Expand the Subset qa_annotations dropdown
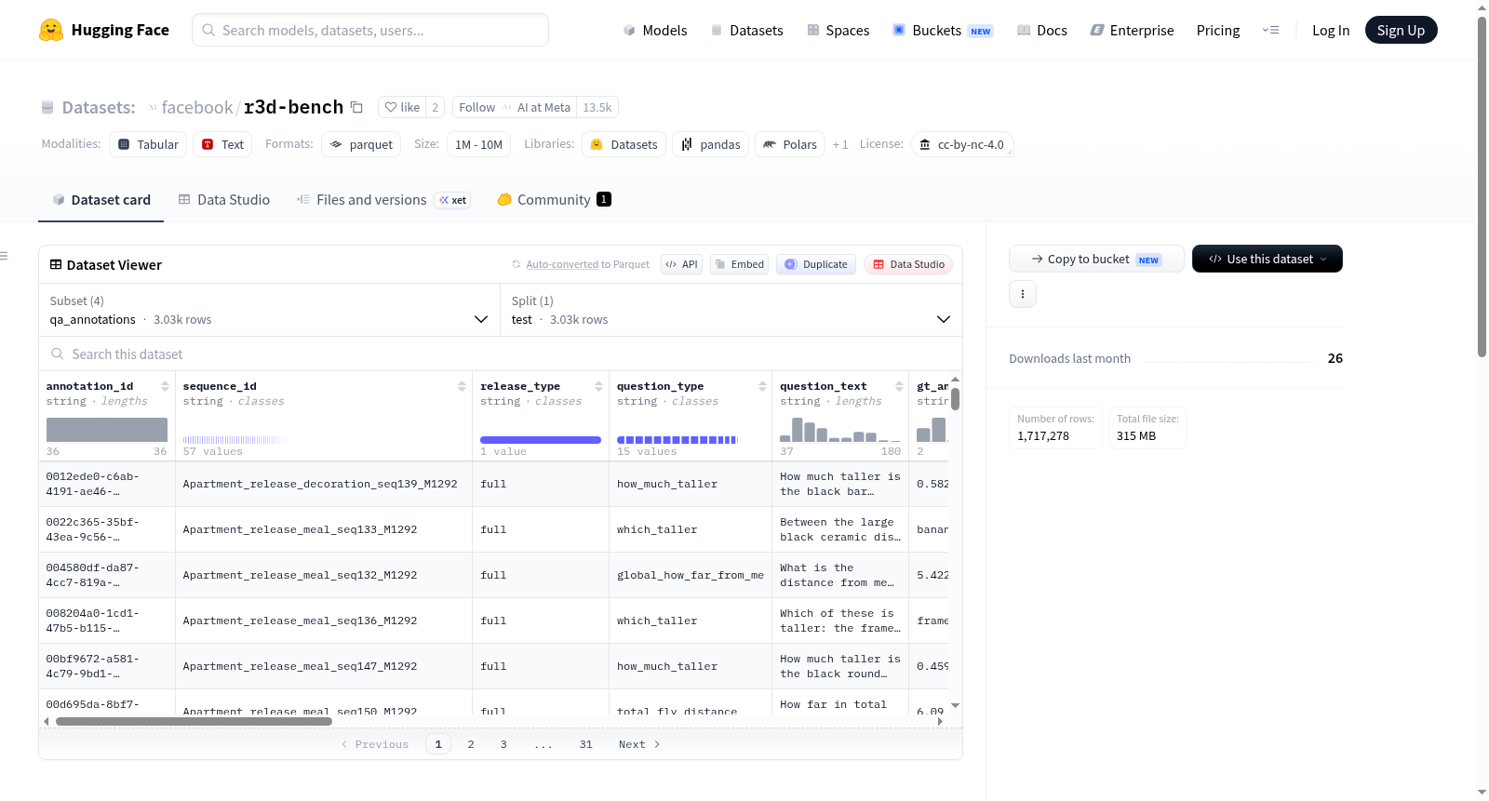 (x=269, y=310)
